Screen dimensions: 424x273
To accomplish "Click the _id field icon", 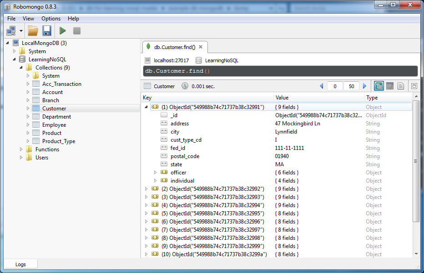I will pos(164,115).
